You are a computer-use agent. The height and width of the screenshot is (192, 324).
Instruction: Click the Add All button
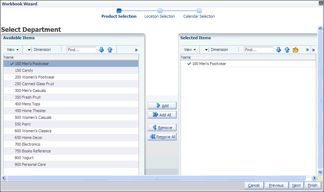162,115
